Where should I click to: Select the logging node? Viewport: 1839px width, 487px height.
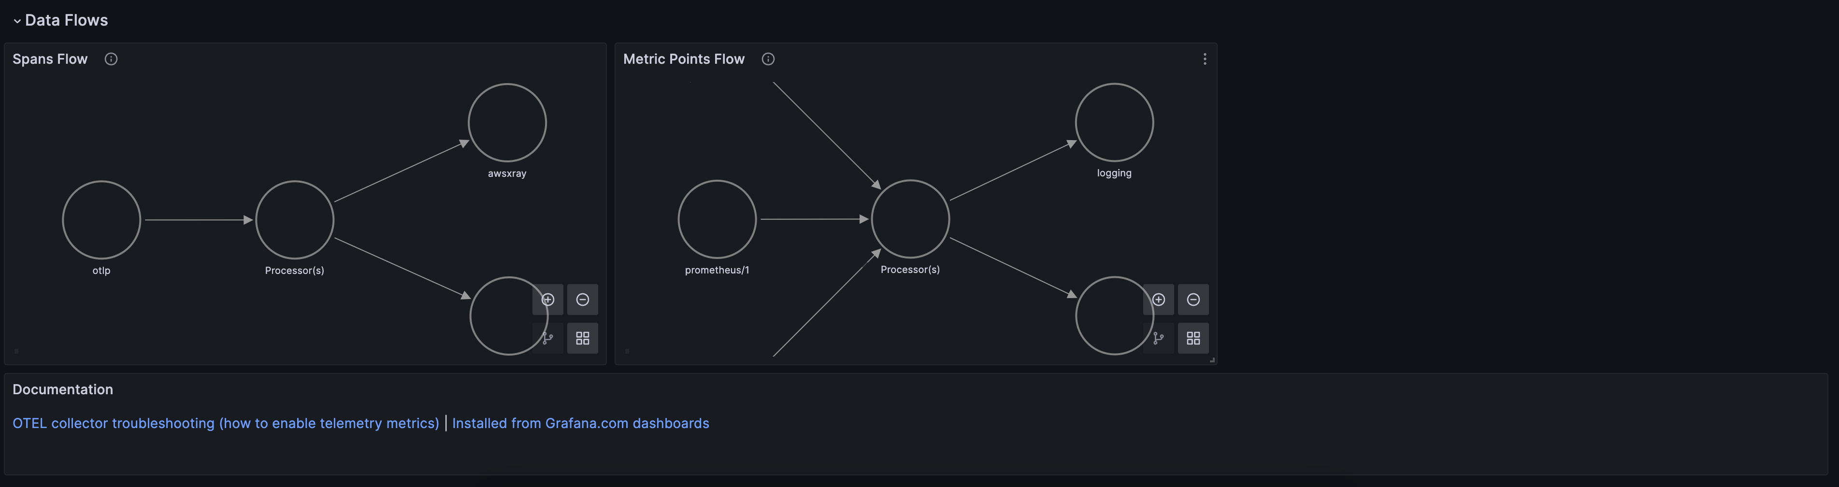(1114, 123)
